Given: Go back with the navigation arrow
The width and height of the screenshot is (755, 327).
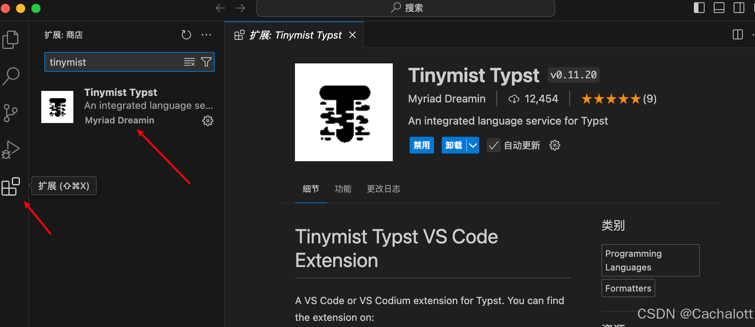Looking at the screenshot, I should (x=220, y=8).
